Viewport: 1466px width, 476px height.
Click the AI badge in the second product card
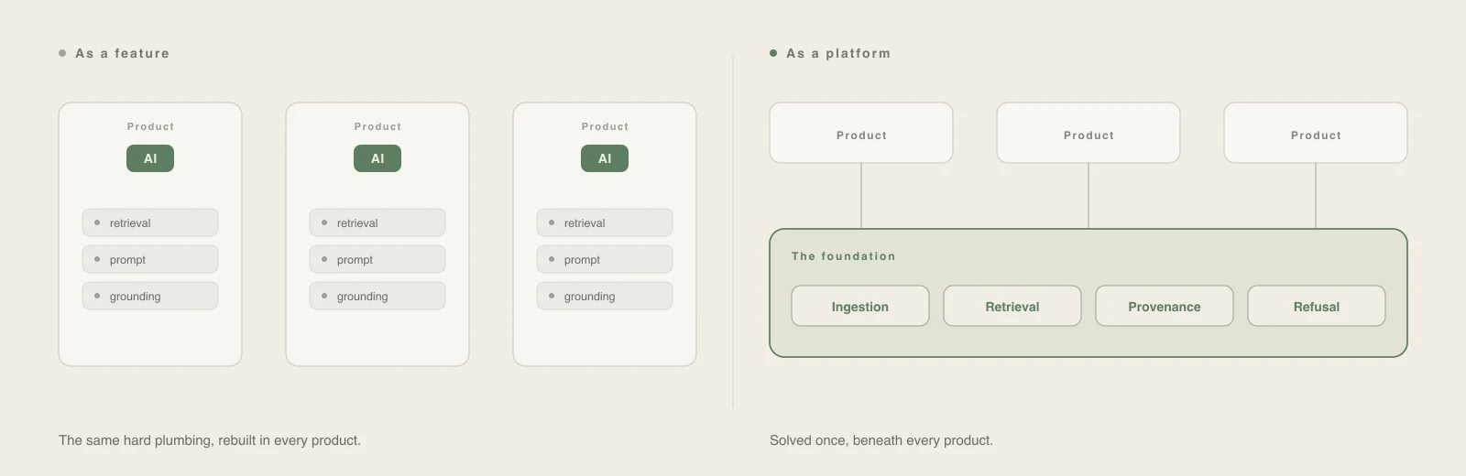pyautogui.click(x=377, y=158)
